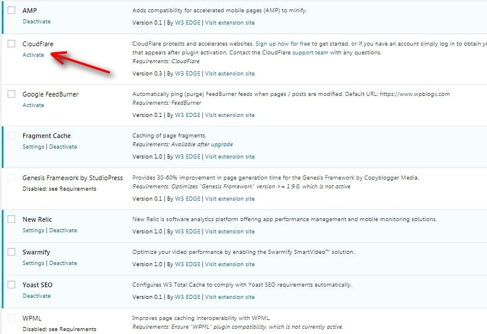
Task: Select the AMP extension title
Action: tap(29, 11)
